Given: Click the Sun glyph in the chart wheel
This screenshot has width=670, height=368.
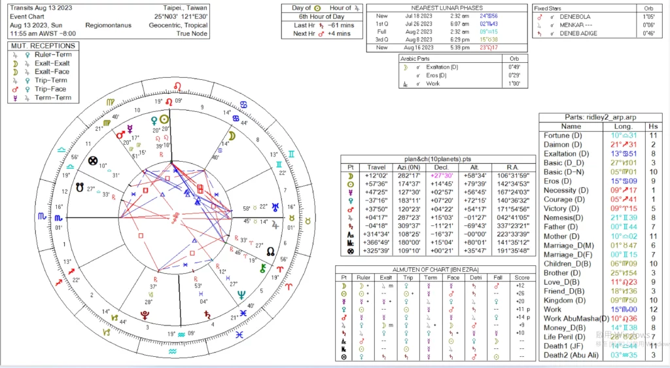Looking at the screenshot, I should pyautogui.click(x=166, y=119).
